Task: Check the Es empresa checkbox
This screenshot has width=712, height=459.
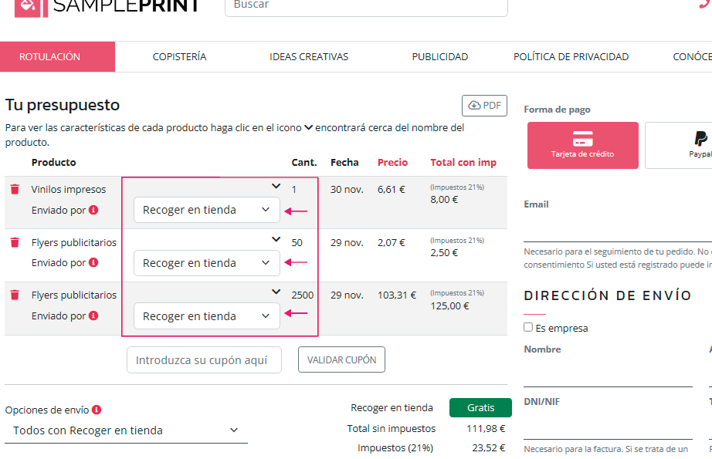Action: click(528, 327)
